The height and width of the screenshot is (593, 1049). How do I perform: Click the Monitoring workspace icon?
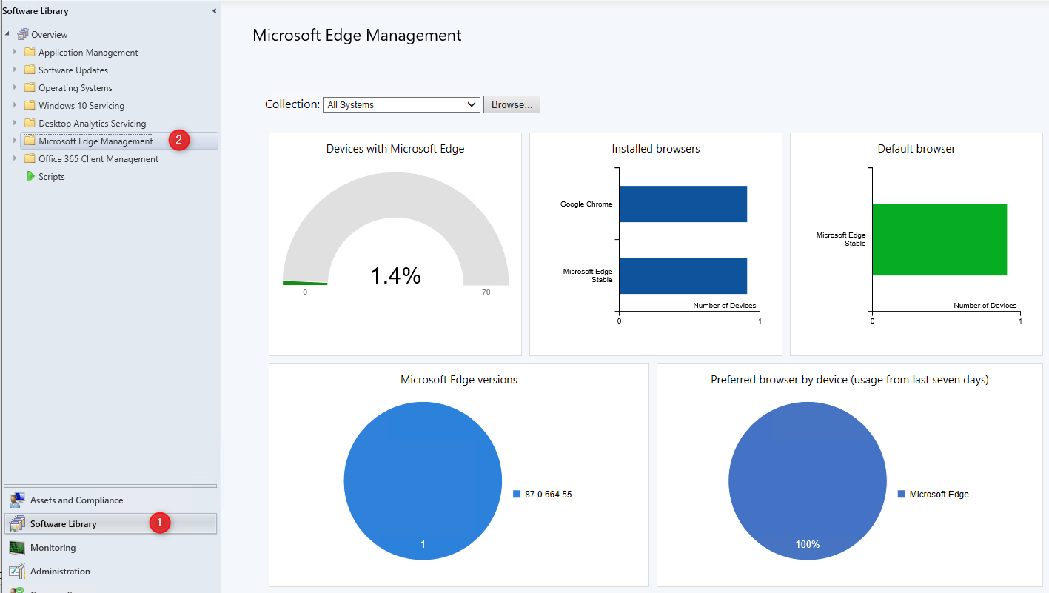(17, 547)
